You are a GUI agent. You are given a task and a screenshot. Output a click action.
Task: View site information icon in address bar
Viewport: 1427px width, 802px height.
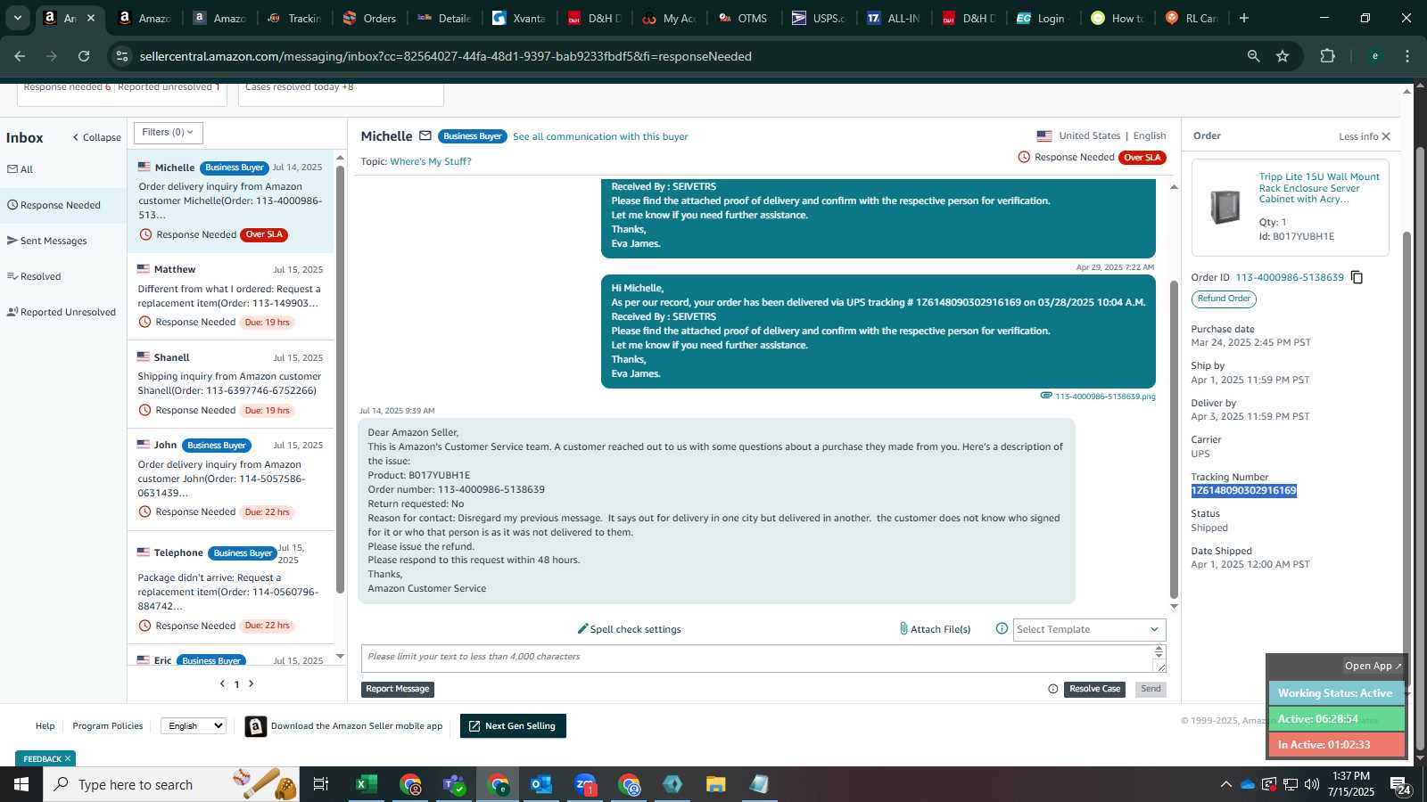click(x=122, y=56)
